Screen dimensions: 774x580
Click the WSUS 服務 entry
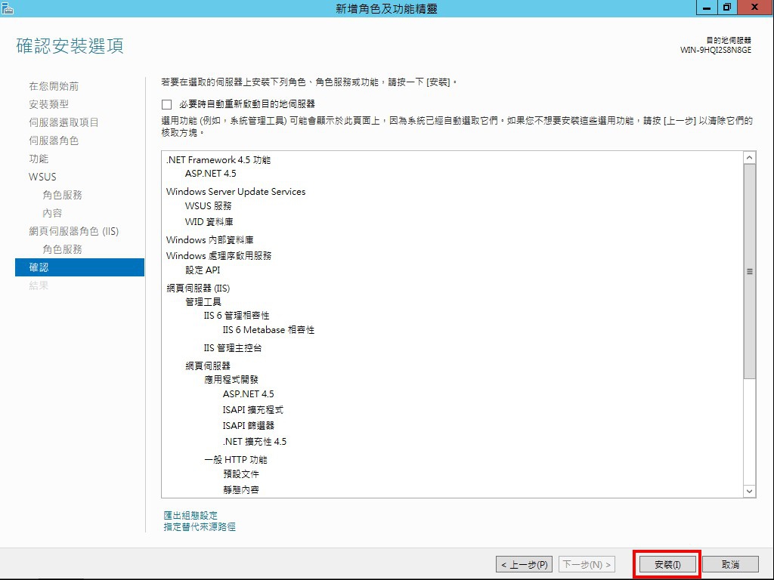(209, 205)
